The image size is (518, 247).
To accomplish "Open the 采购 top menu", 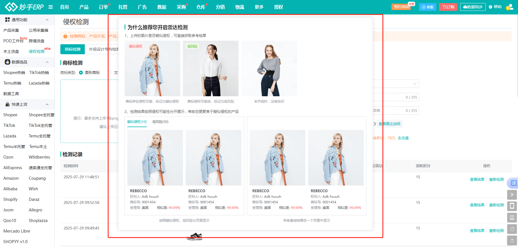I will pyautogui.click(x=181, y=7).
